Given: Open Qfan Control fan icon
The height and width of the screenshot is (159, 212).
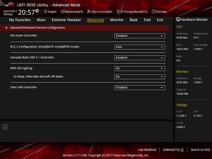Looking at the screenshot, I should click(x=89, y=11).
